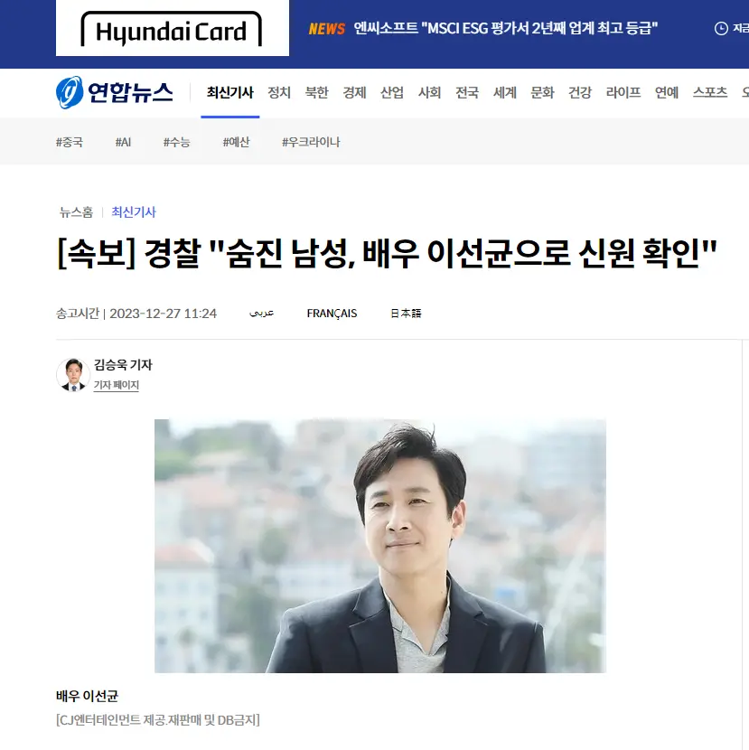Open the orange NEWS ticker label
The width and height of the screenshot is (749, 750).
pos(327,29)
